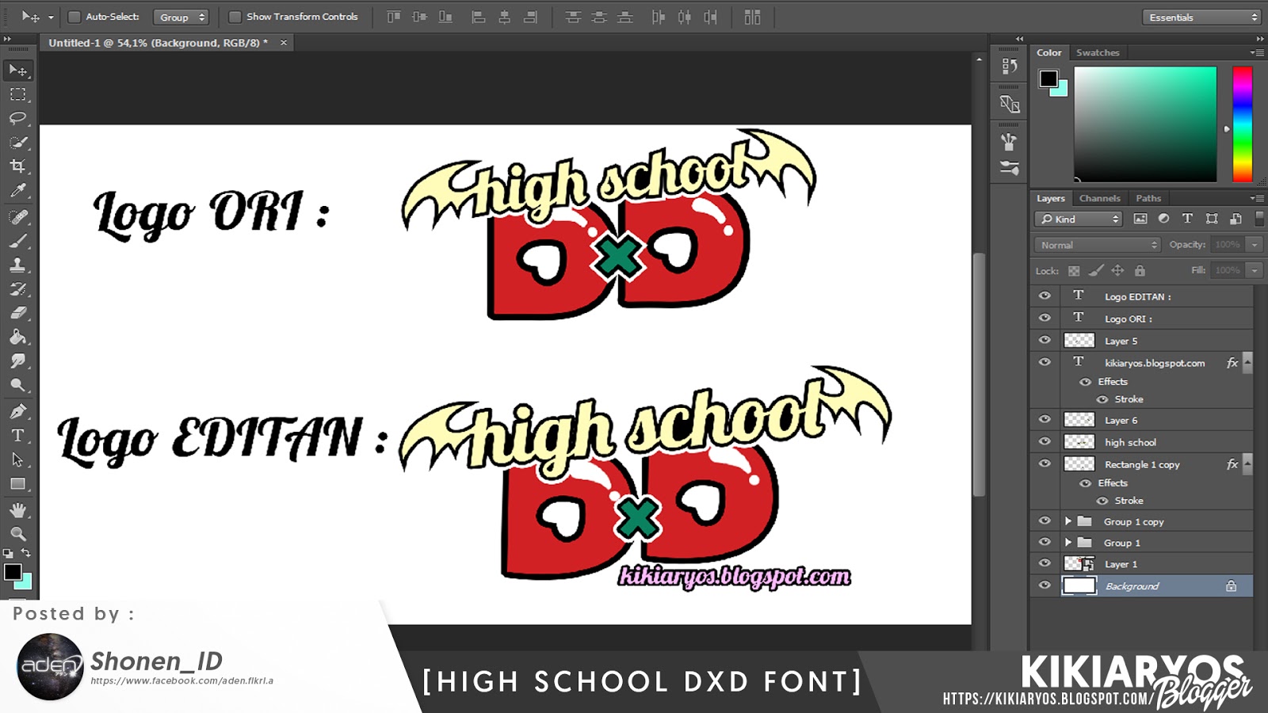The image size is (1268, 713).
Task: Toggle Stroke effect visibility under kikiaryos.blogspot.com
Action: click(x=1102, y=399)
